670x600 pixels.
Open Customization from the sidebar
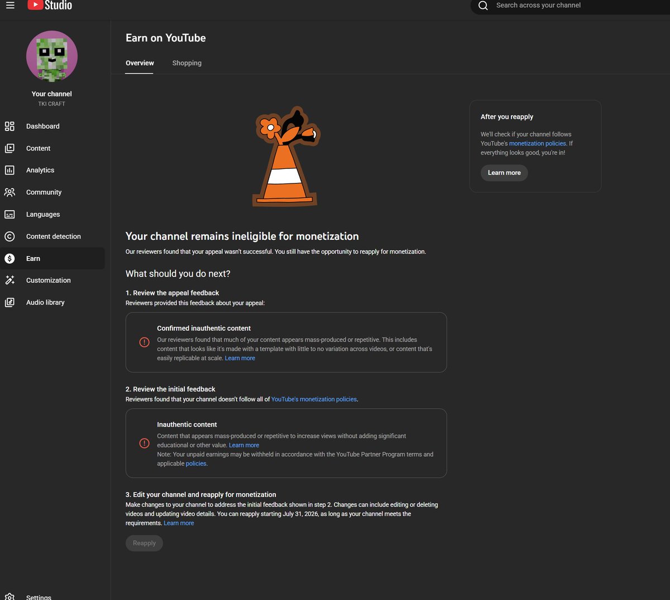coord(52,280)
